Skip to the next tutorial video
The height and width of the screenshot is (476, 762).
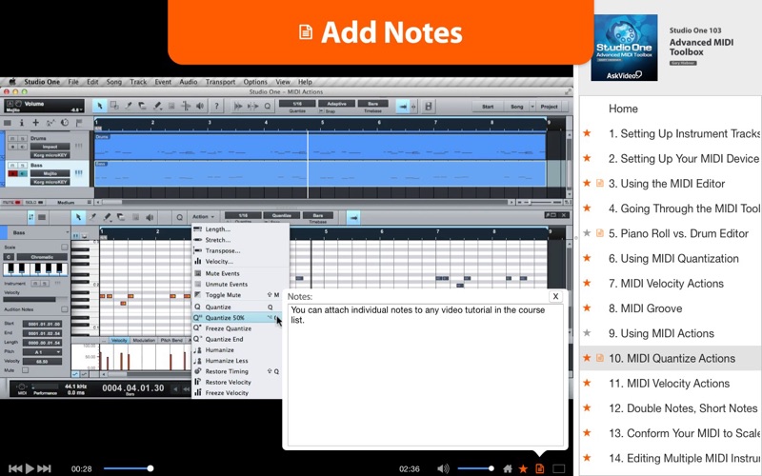coord(44,468)
